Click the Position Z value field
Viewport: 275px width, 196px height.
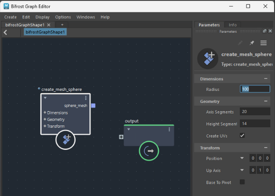point(267,158)
